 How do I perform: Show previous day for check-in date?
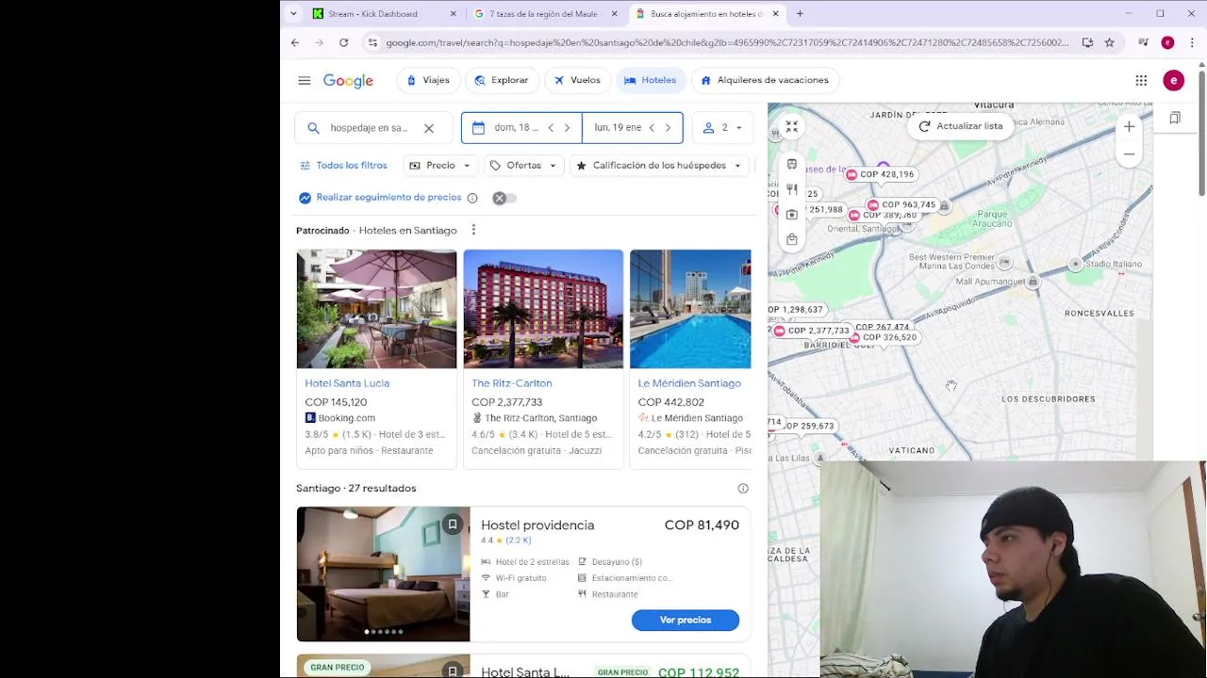pyautogui.click(x=551, y=127)
